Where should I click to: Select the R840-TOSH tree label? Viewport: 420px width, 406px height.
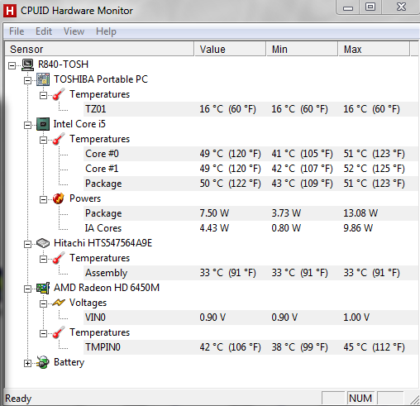point(63,64)
